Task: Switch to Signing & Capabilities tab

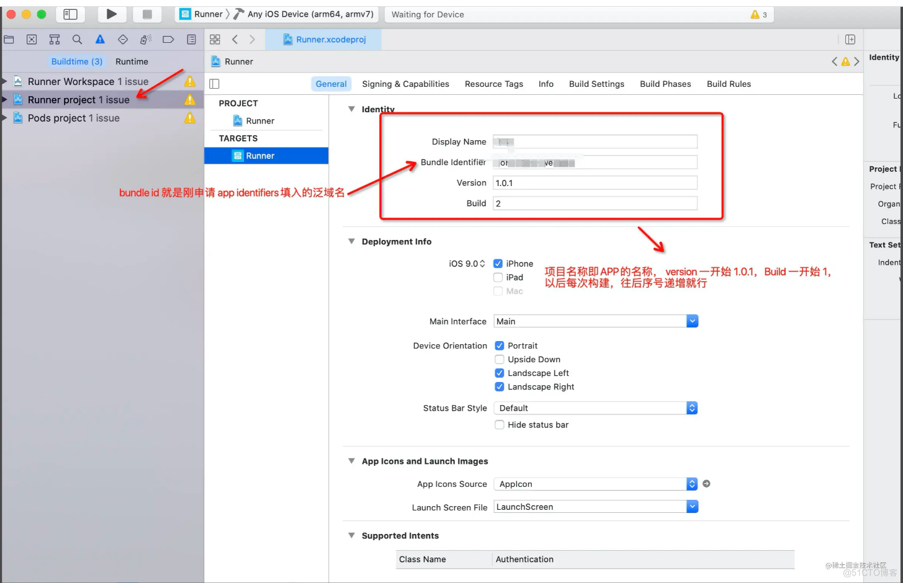Action: pos(405,84)
